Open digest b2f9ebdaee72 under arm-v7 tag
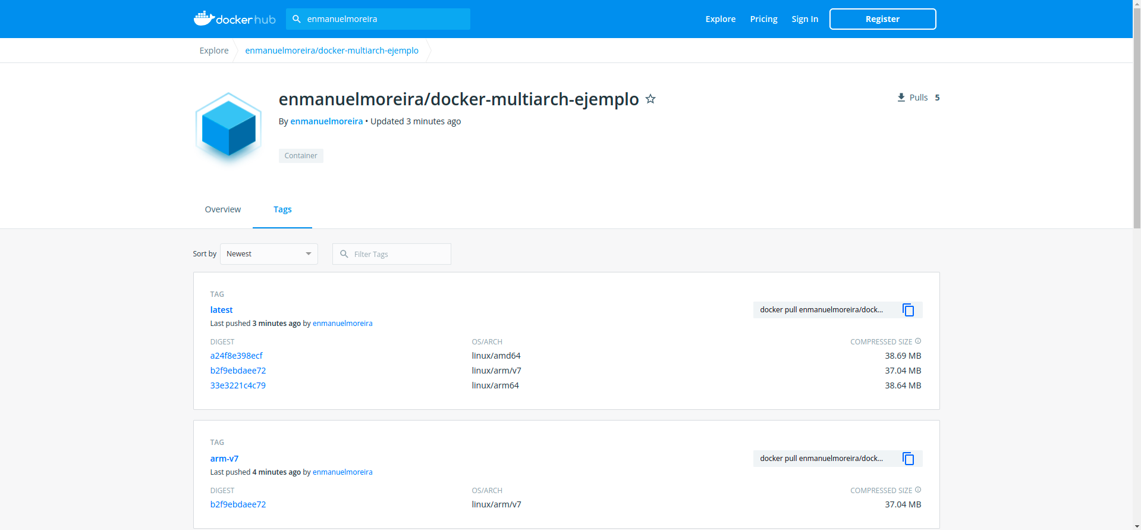This screenshot has width=1141, height=530. pos(238,504)
